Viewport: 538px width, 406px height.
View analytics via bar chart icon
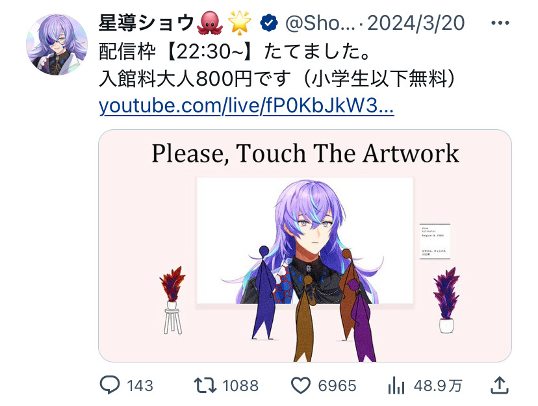pos(396,385)
